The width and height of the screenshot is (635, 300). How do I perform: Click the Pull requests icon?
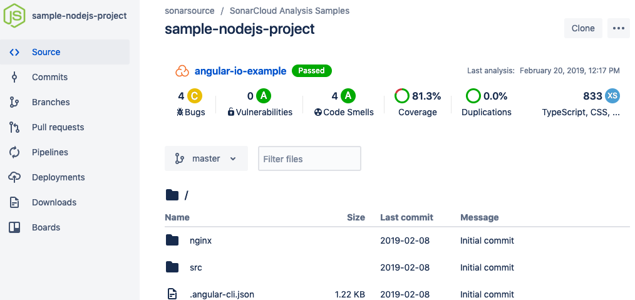point(14,127)
